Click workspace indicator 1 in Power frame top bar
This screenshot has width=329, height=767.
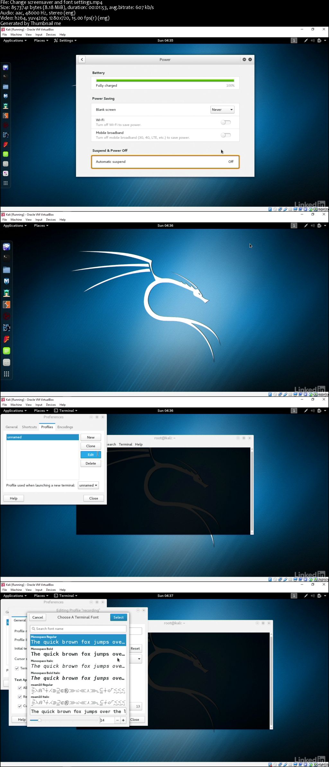(294, 40)
